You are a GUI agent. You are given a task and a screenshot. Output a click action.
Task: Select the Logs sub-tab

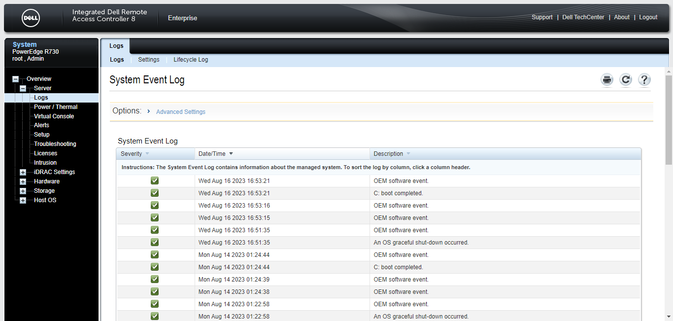[117, 60]
